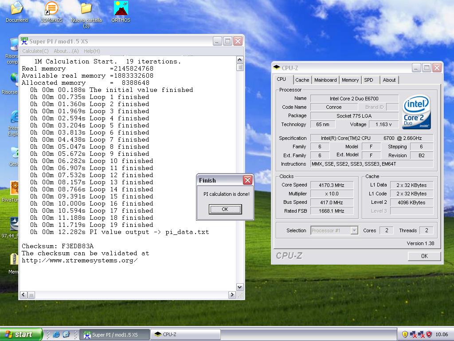The width and height of the screenshot is (454, 341).
Task: Click the Bus Speed 417.0 MHz value
Action: coord(332,202)
